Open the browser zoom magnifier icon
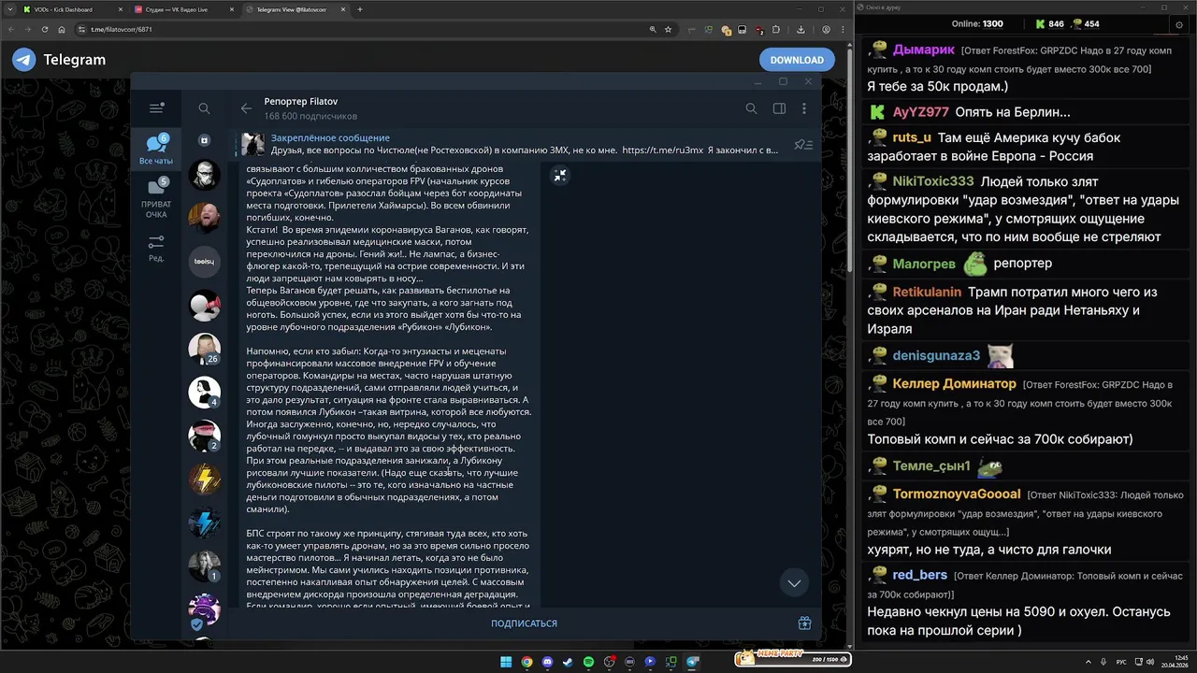The width and height of the screenshot is (1197, 673). point(653,29)
